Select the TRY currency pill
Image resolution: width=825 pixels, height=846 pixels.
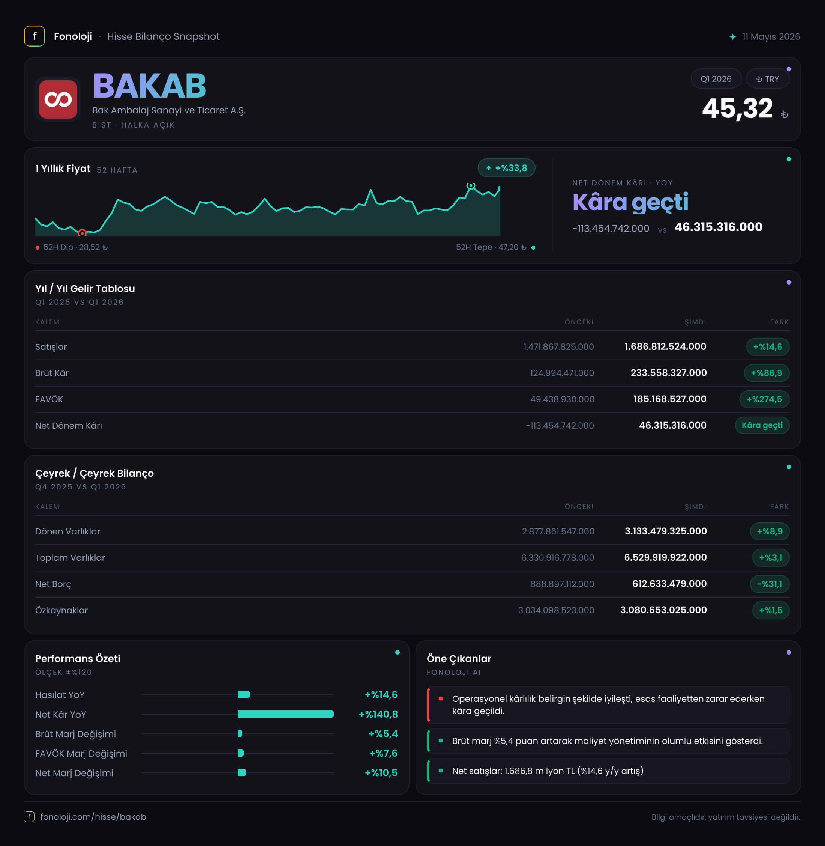(x=767, y=79)
